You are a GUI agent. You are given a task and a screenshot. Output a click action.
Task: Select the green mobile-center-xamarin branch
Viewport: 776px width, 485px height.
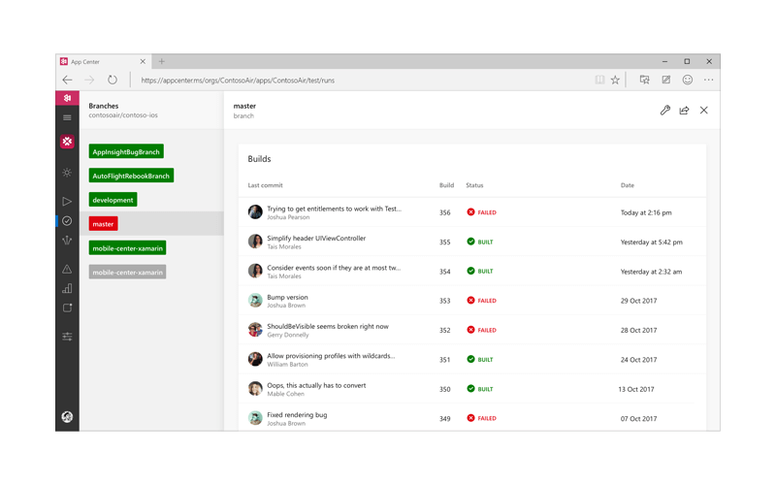[127, 248]
